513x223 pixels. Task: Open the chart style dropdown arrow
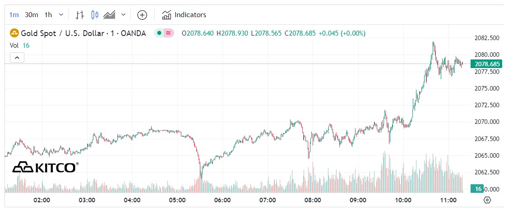[x=123, y=15]
